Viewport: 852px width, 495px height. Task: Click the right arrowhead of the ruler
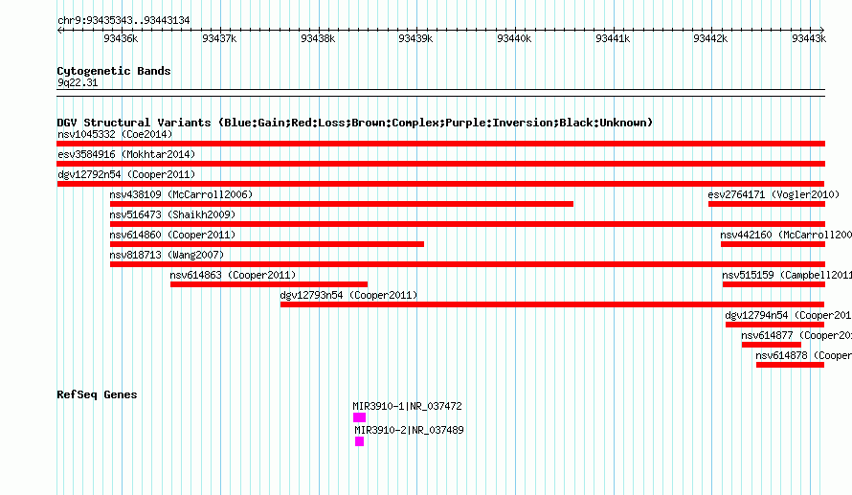tap(822, 30)
